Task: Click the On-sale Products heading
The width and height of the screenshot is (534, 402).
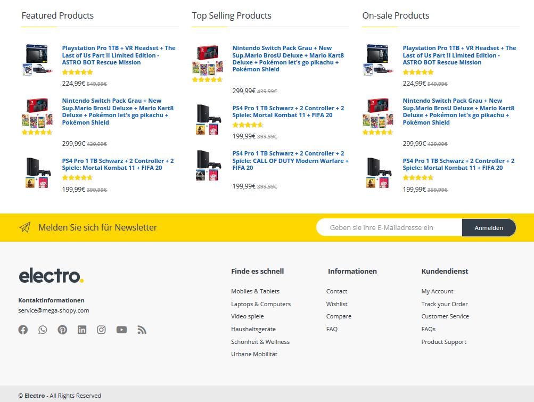Action: (x=396, y=15)
